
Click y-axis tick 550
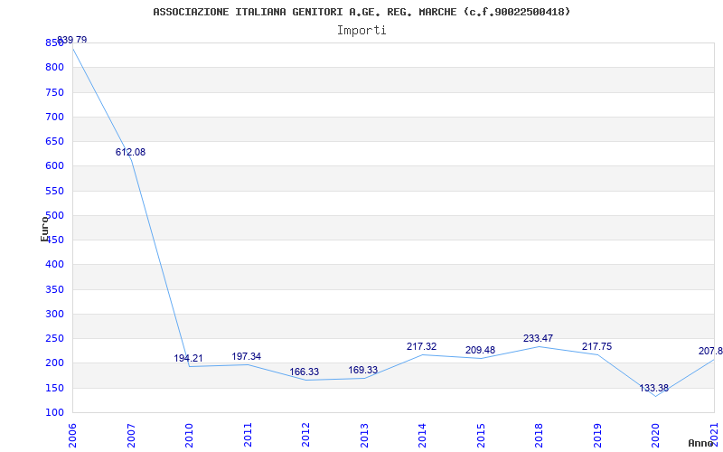(x=54, y=191)
